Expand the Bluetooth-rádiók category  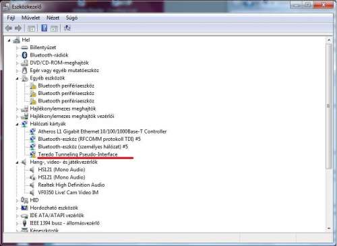[17, 55]
